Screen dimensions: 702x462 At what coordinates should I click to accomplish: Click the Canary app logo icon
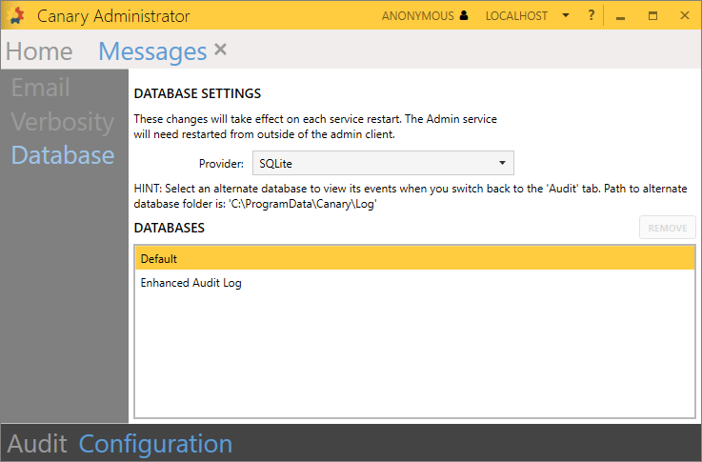click(17, 16)
